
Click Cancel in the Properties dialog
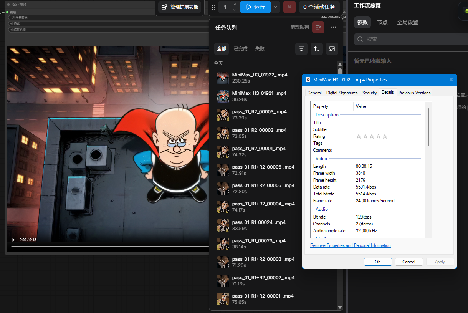coord(409,262)
